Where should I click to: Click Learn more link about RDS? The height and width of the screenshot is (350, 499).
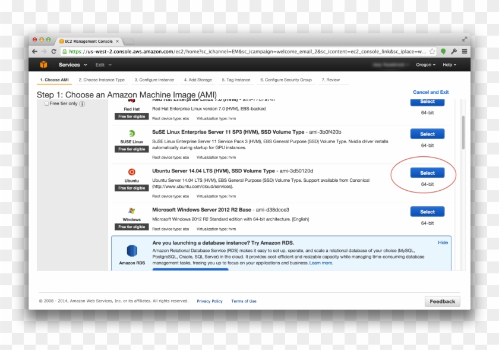(321, 263)
